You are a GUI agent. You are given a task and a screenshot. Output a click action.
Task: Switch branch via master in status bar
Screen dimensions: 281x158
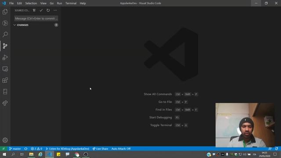pos(15,149)
